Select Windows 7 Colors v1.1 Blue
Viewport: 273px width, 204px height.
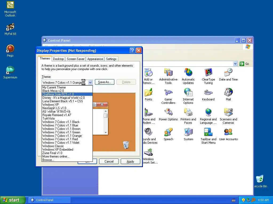click(67, 125)
